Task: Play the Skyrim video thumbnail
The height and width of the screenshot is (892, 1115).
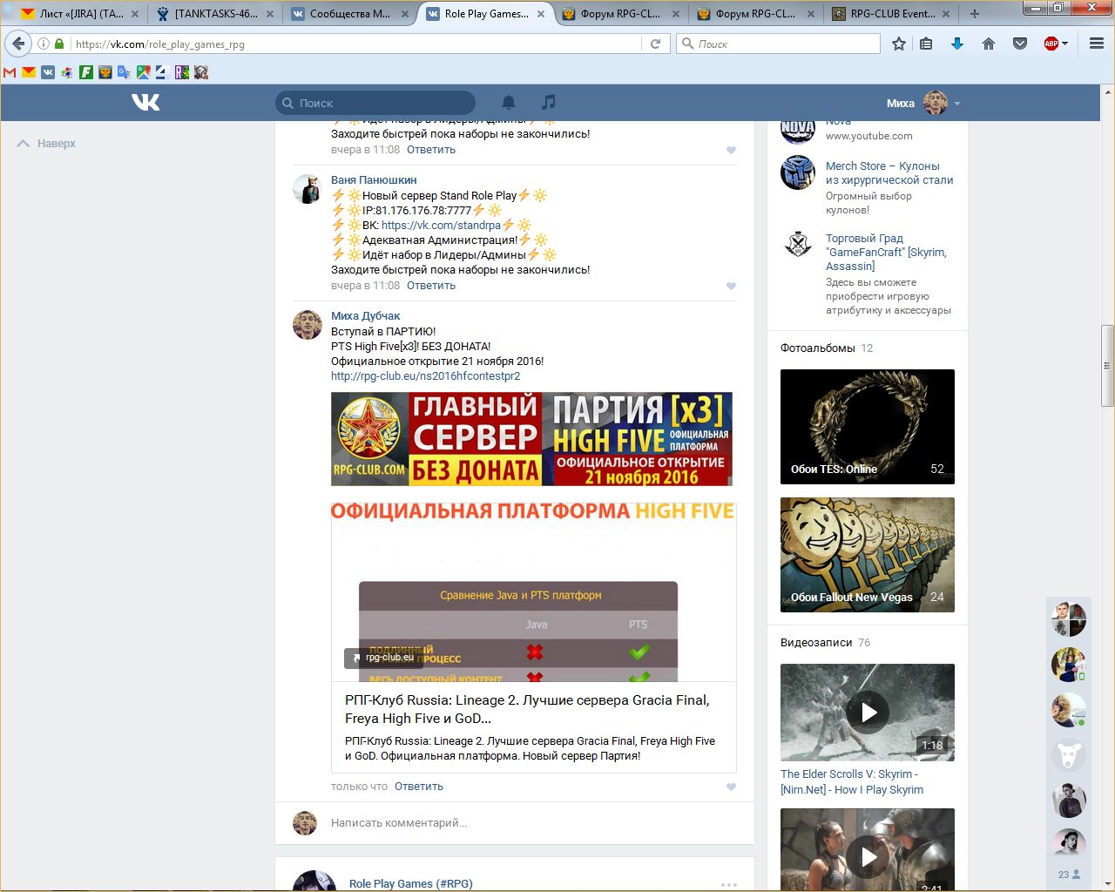Action: [x=868, y=713]
